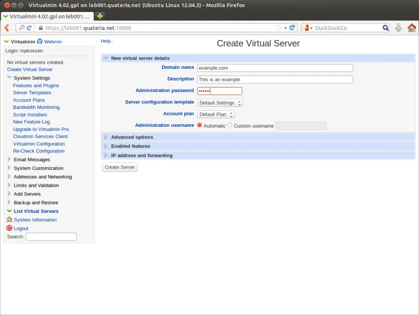Open Upgrade to Virtualmin Pro

point(41,129)
